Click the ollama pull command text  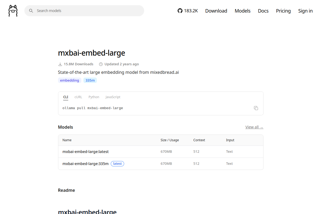[x=93, y=108]
